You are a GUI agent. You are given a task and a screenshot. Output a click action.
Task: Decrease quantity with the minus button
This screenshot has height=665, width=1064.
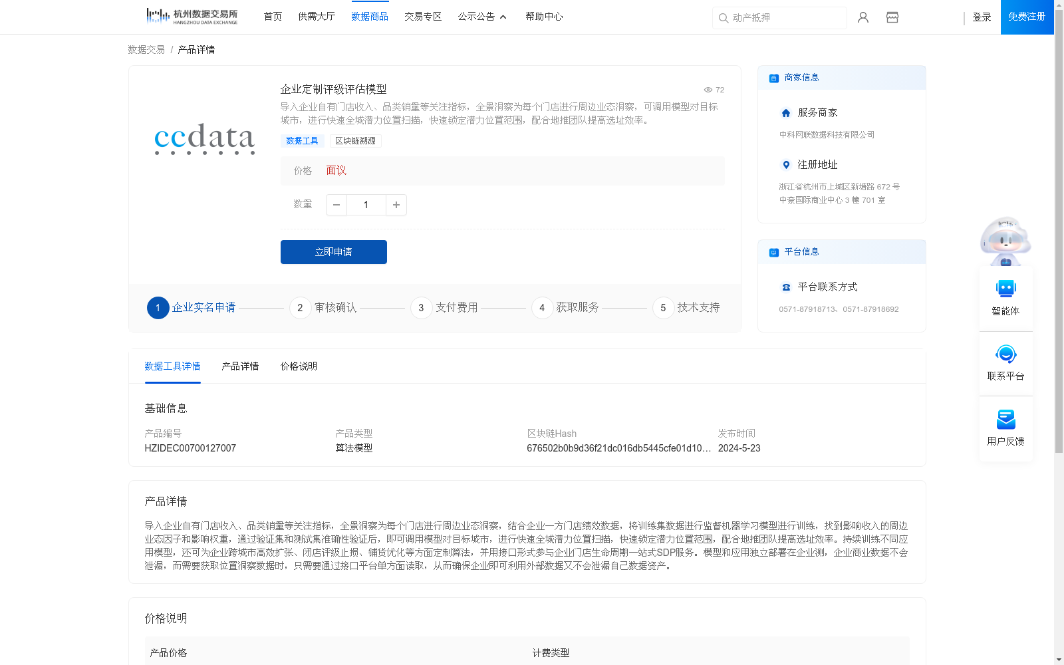coord(336,205)
